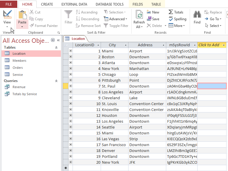228x171 pixels.
Task: Open the Paste dropdown arrow
Action: 22,27
